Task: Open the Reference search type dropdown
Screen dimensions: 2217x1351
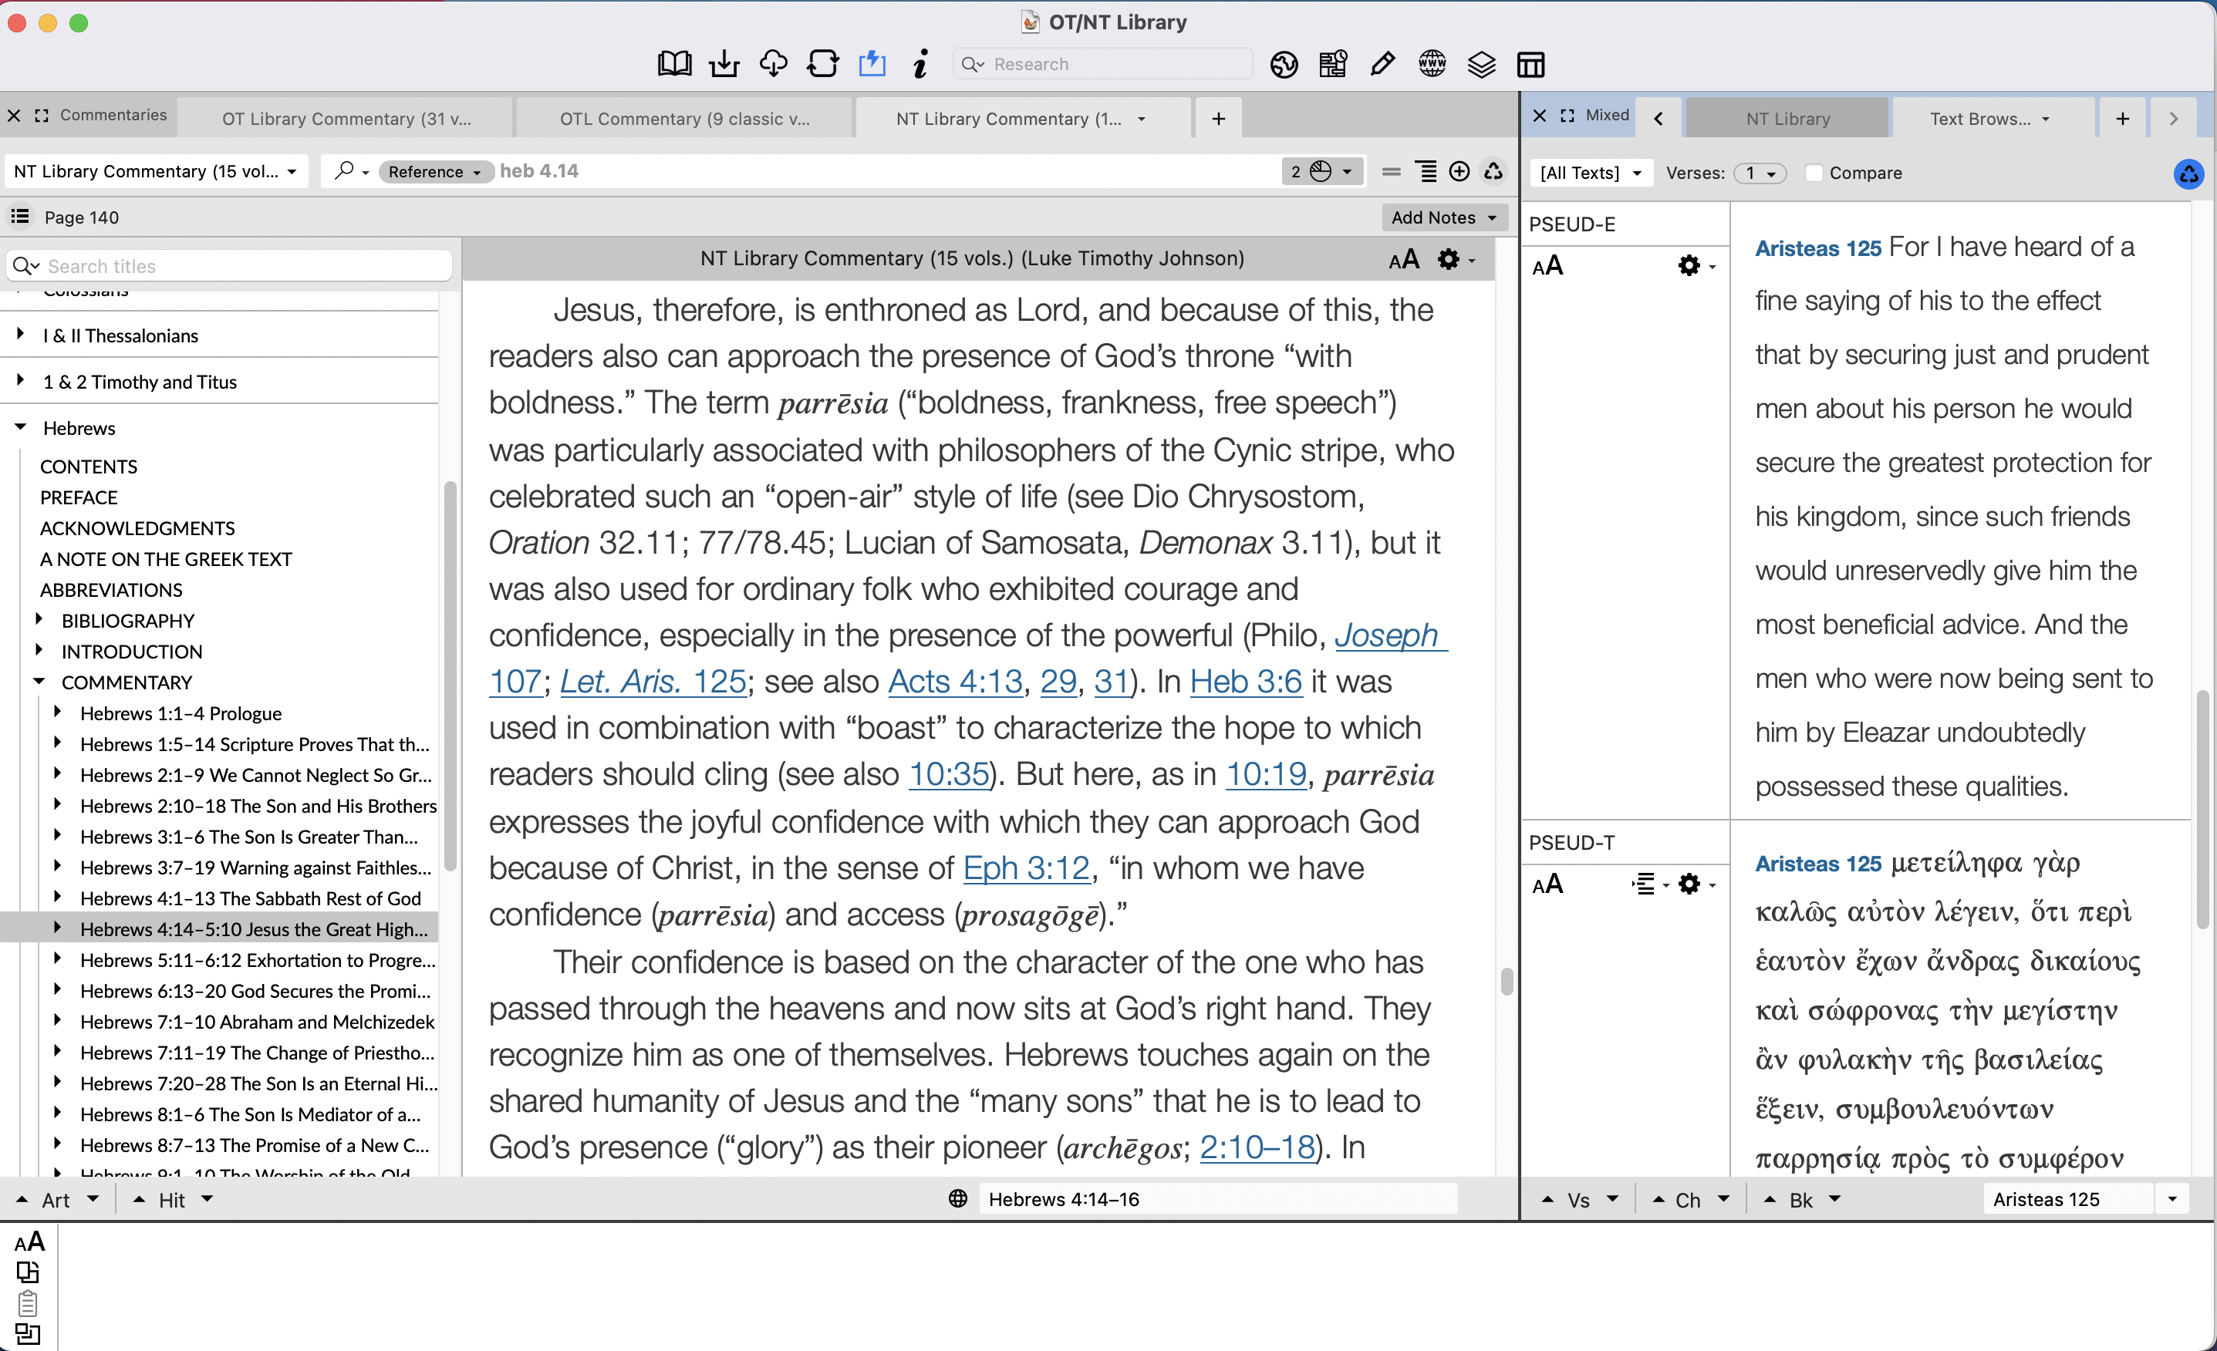Action: pyautogui.click(x=436, y=171)
